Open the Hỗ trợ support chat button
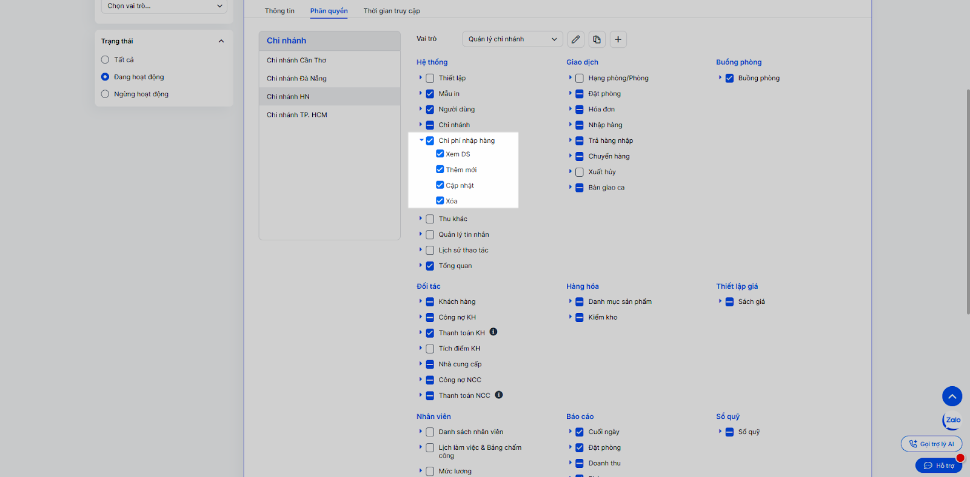The image size is (970, 477). [x=938, y=465]
